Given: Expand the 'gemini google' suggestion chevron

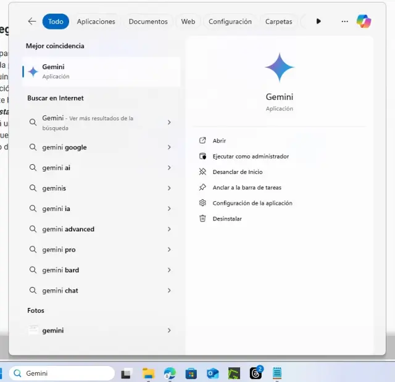Looking at the screenshot, I should [x=169, y=147].
